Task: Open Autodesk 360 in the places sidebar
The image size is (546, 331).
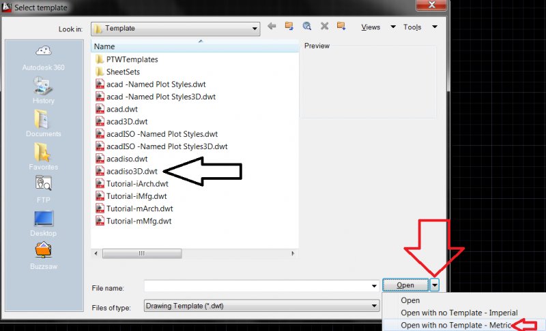Action: (44, 58)
